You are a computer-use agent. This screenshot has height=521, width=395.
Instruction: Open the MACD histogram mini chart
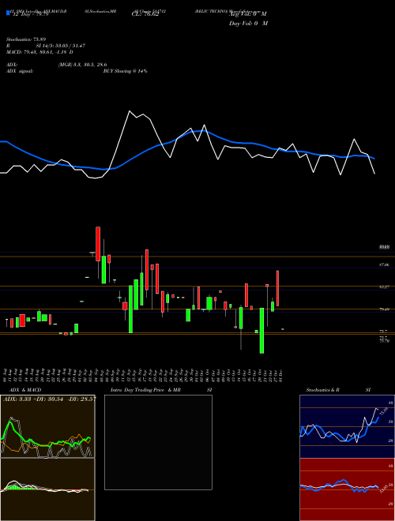click(47, 489)
